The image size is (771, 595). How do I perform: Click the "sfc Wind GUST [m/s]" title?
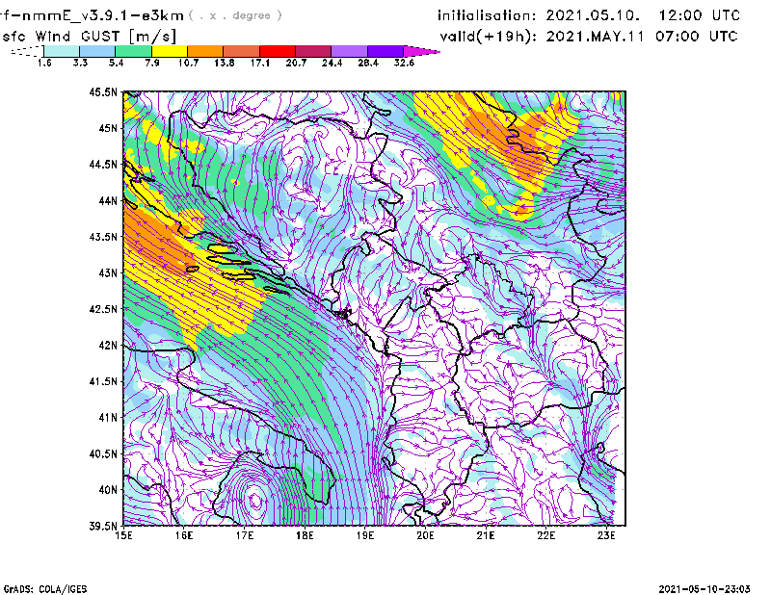[89, 37]
